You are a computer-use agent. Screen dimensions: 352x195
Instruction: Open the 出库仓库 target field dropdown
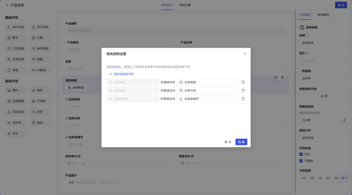pyautogui.click(x=208, y=90)
